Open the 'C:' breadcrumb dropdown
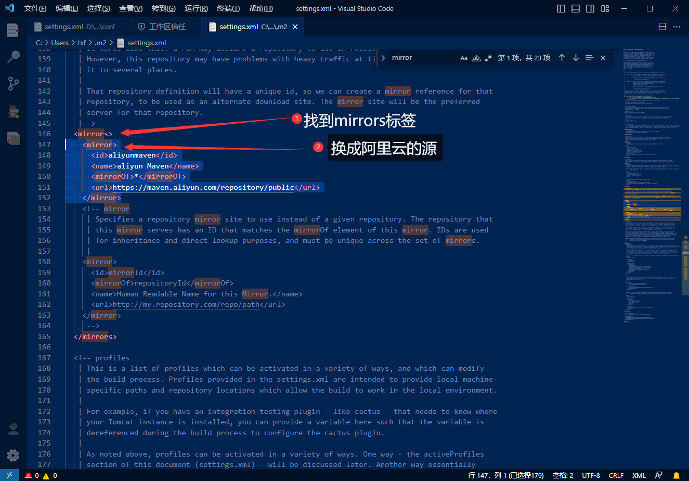 [39, 43]
